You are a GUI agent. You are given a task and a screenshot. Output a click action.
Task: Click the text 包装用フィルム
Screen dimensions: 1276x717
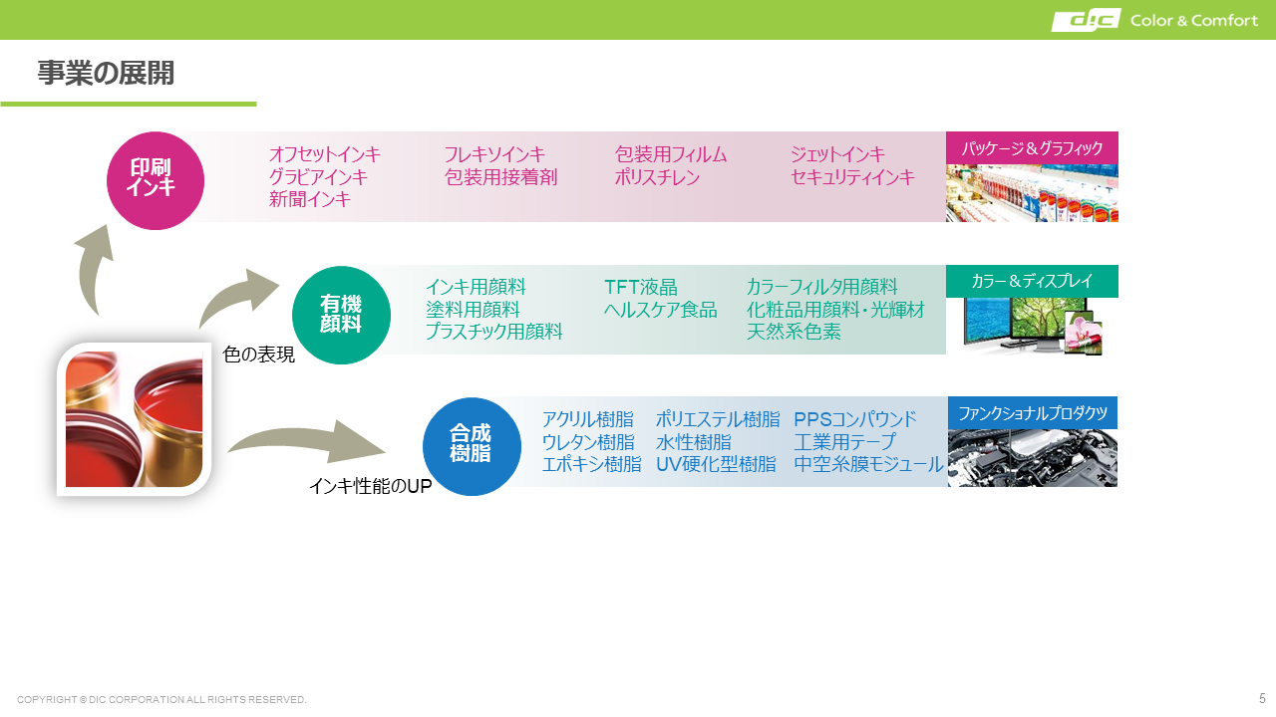pos(671,154)
